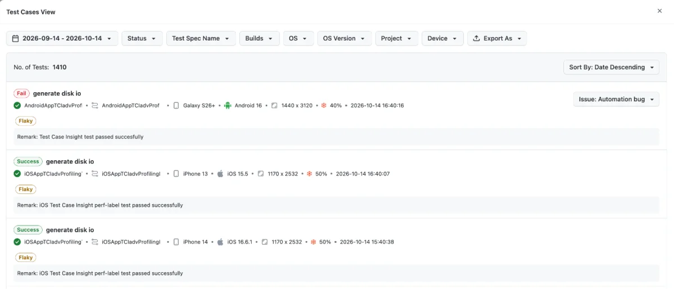
Task: Click the phone device icon next to iPhone 14
Action: tap(176, 242)
